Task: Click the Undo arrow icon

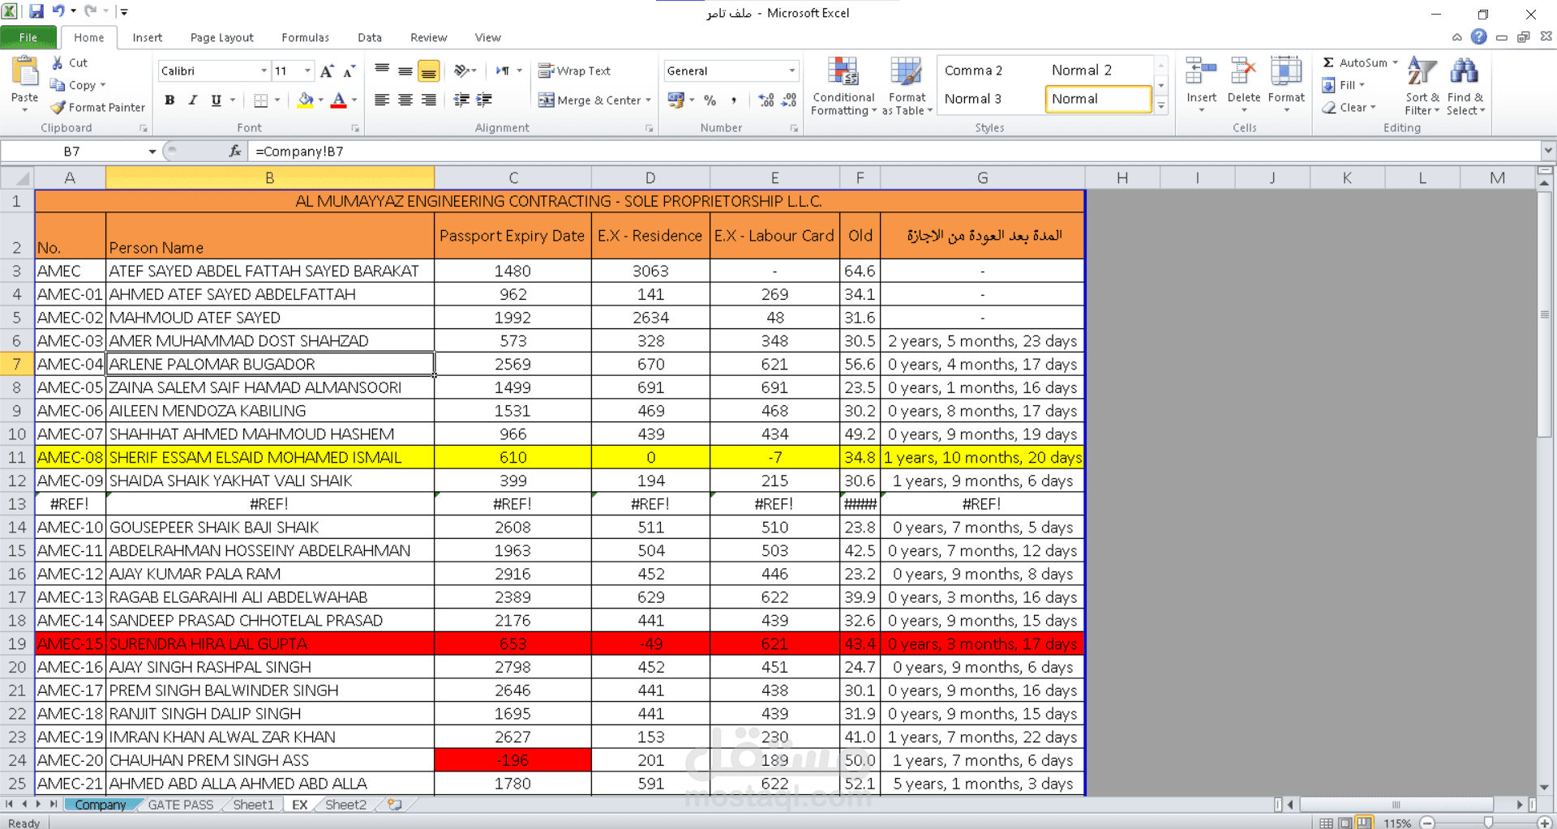Action: (x=58, y=11)
